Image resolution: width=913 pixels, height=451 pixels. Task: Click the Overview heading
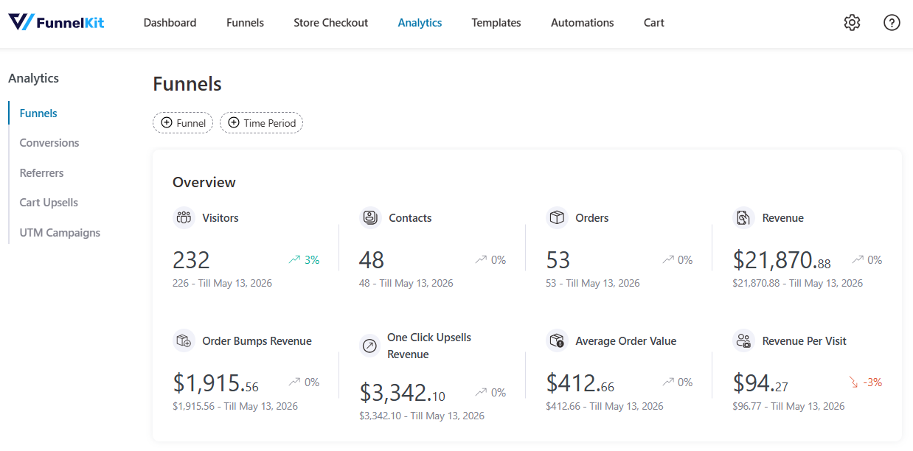pyautogui.click(x=204, y=182)
